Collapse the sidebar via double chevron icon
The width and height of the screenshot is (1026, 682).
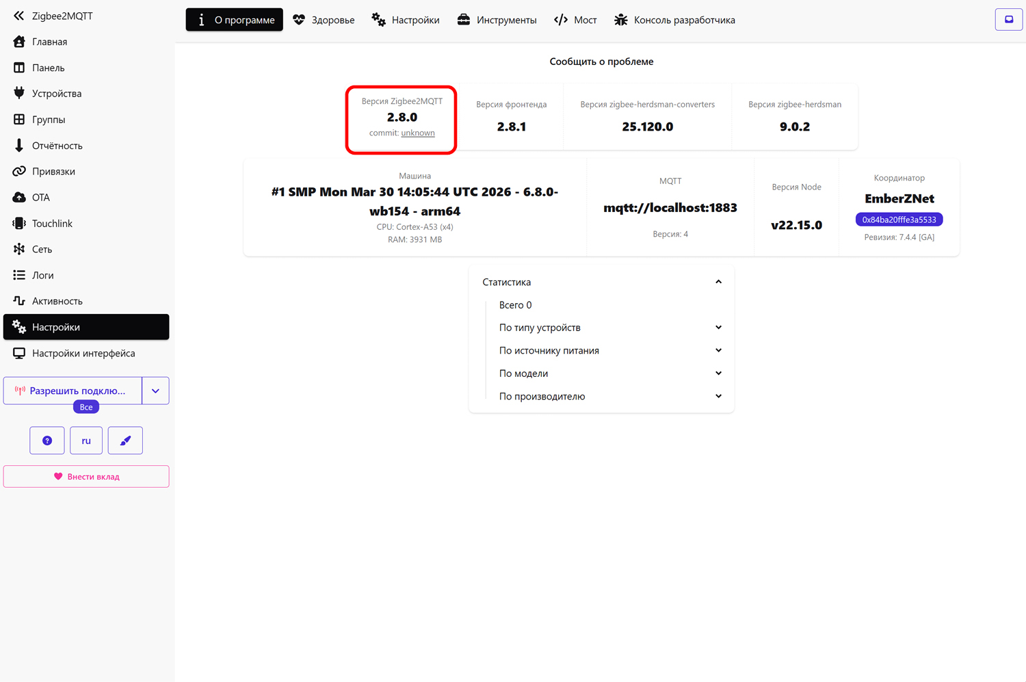pyautogui.click(x=18, y=16)
